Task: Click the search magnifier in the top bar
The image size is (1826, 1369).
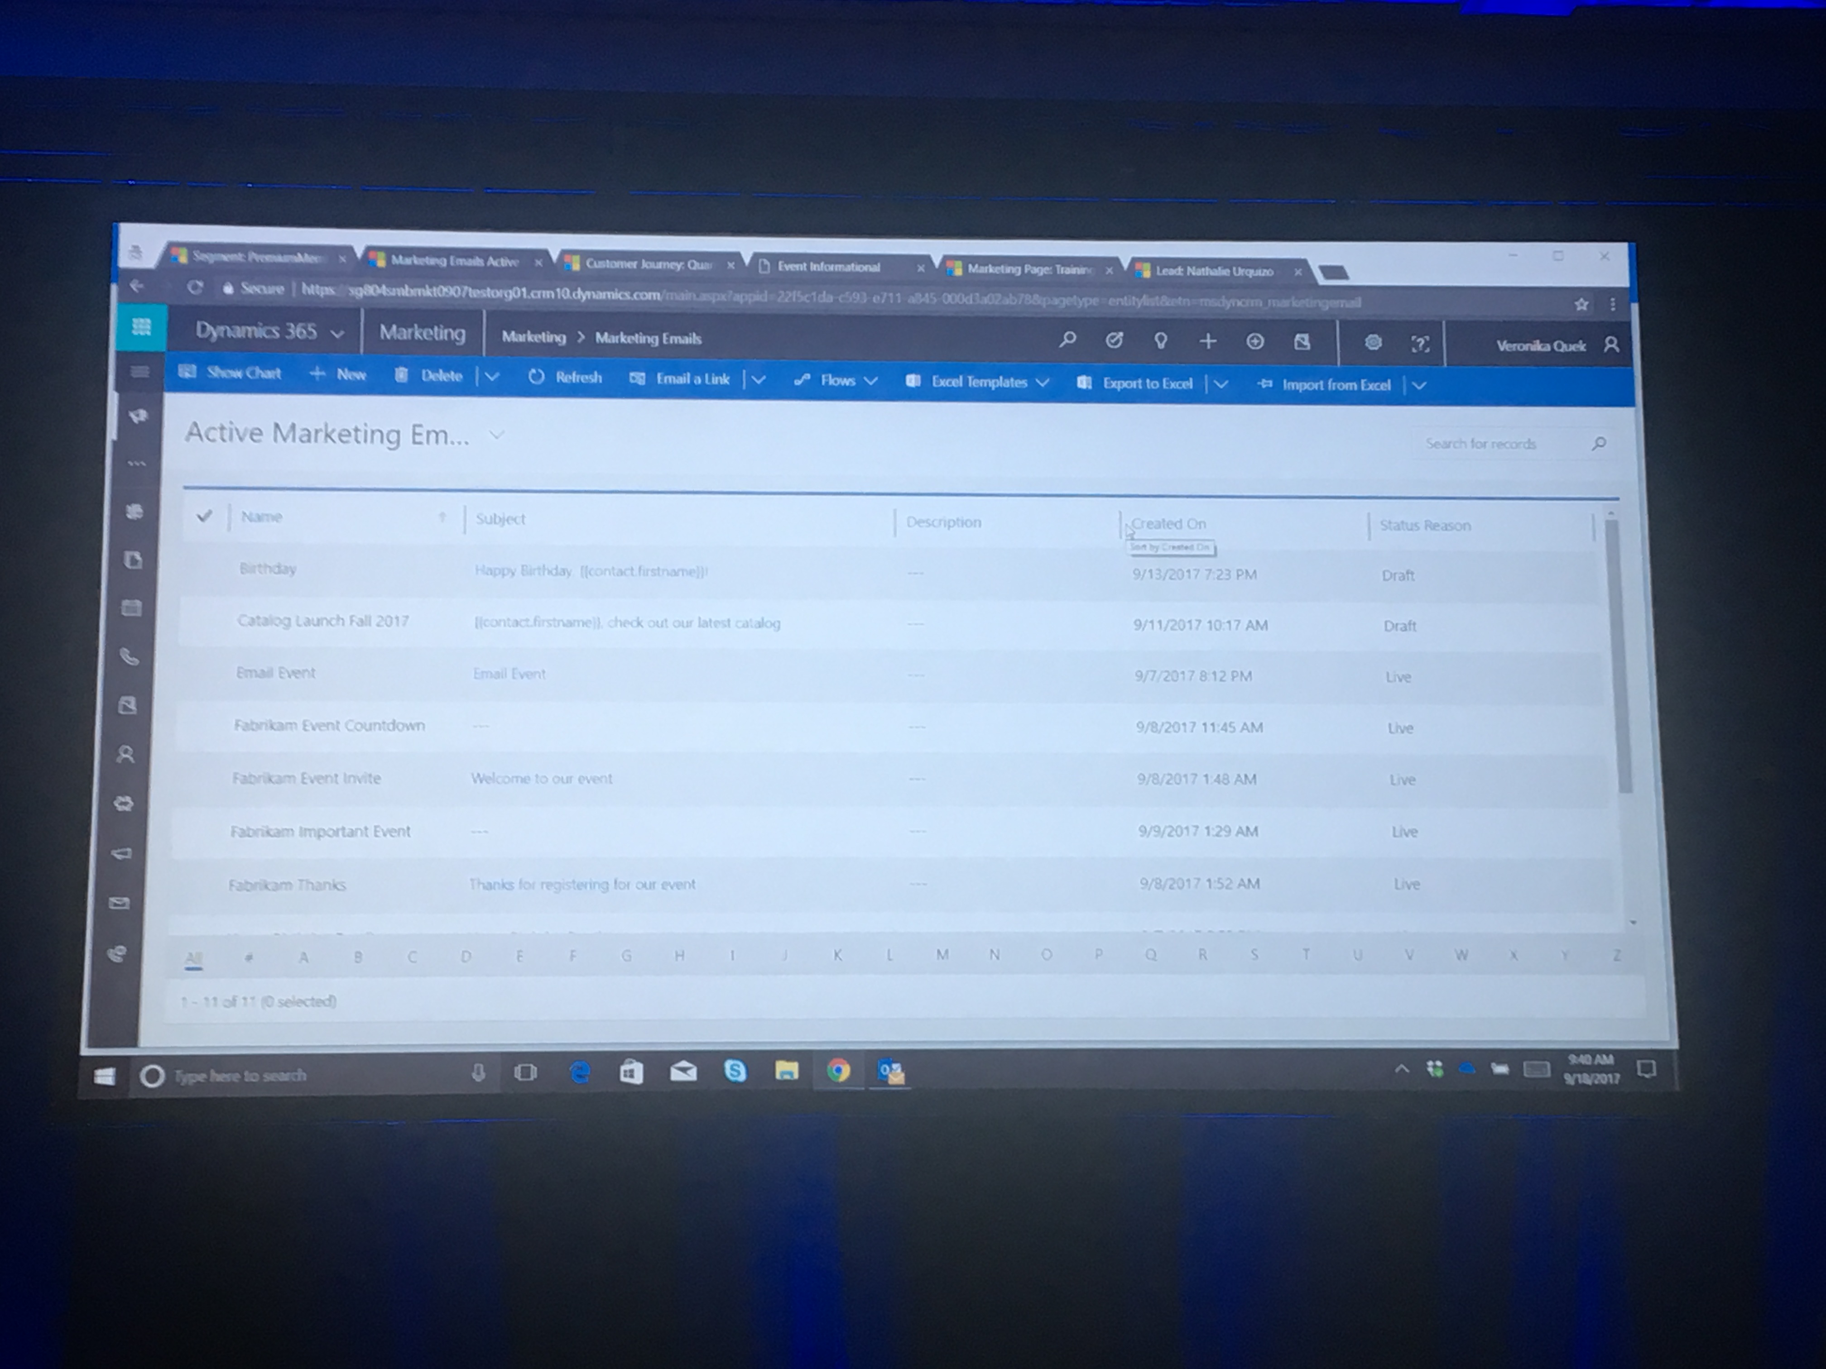Action: click(x=1067, y=339)
